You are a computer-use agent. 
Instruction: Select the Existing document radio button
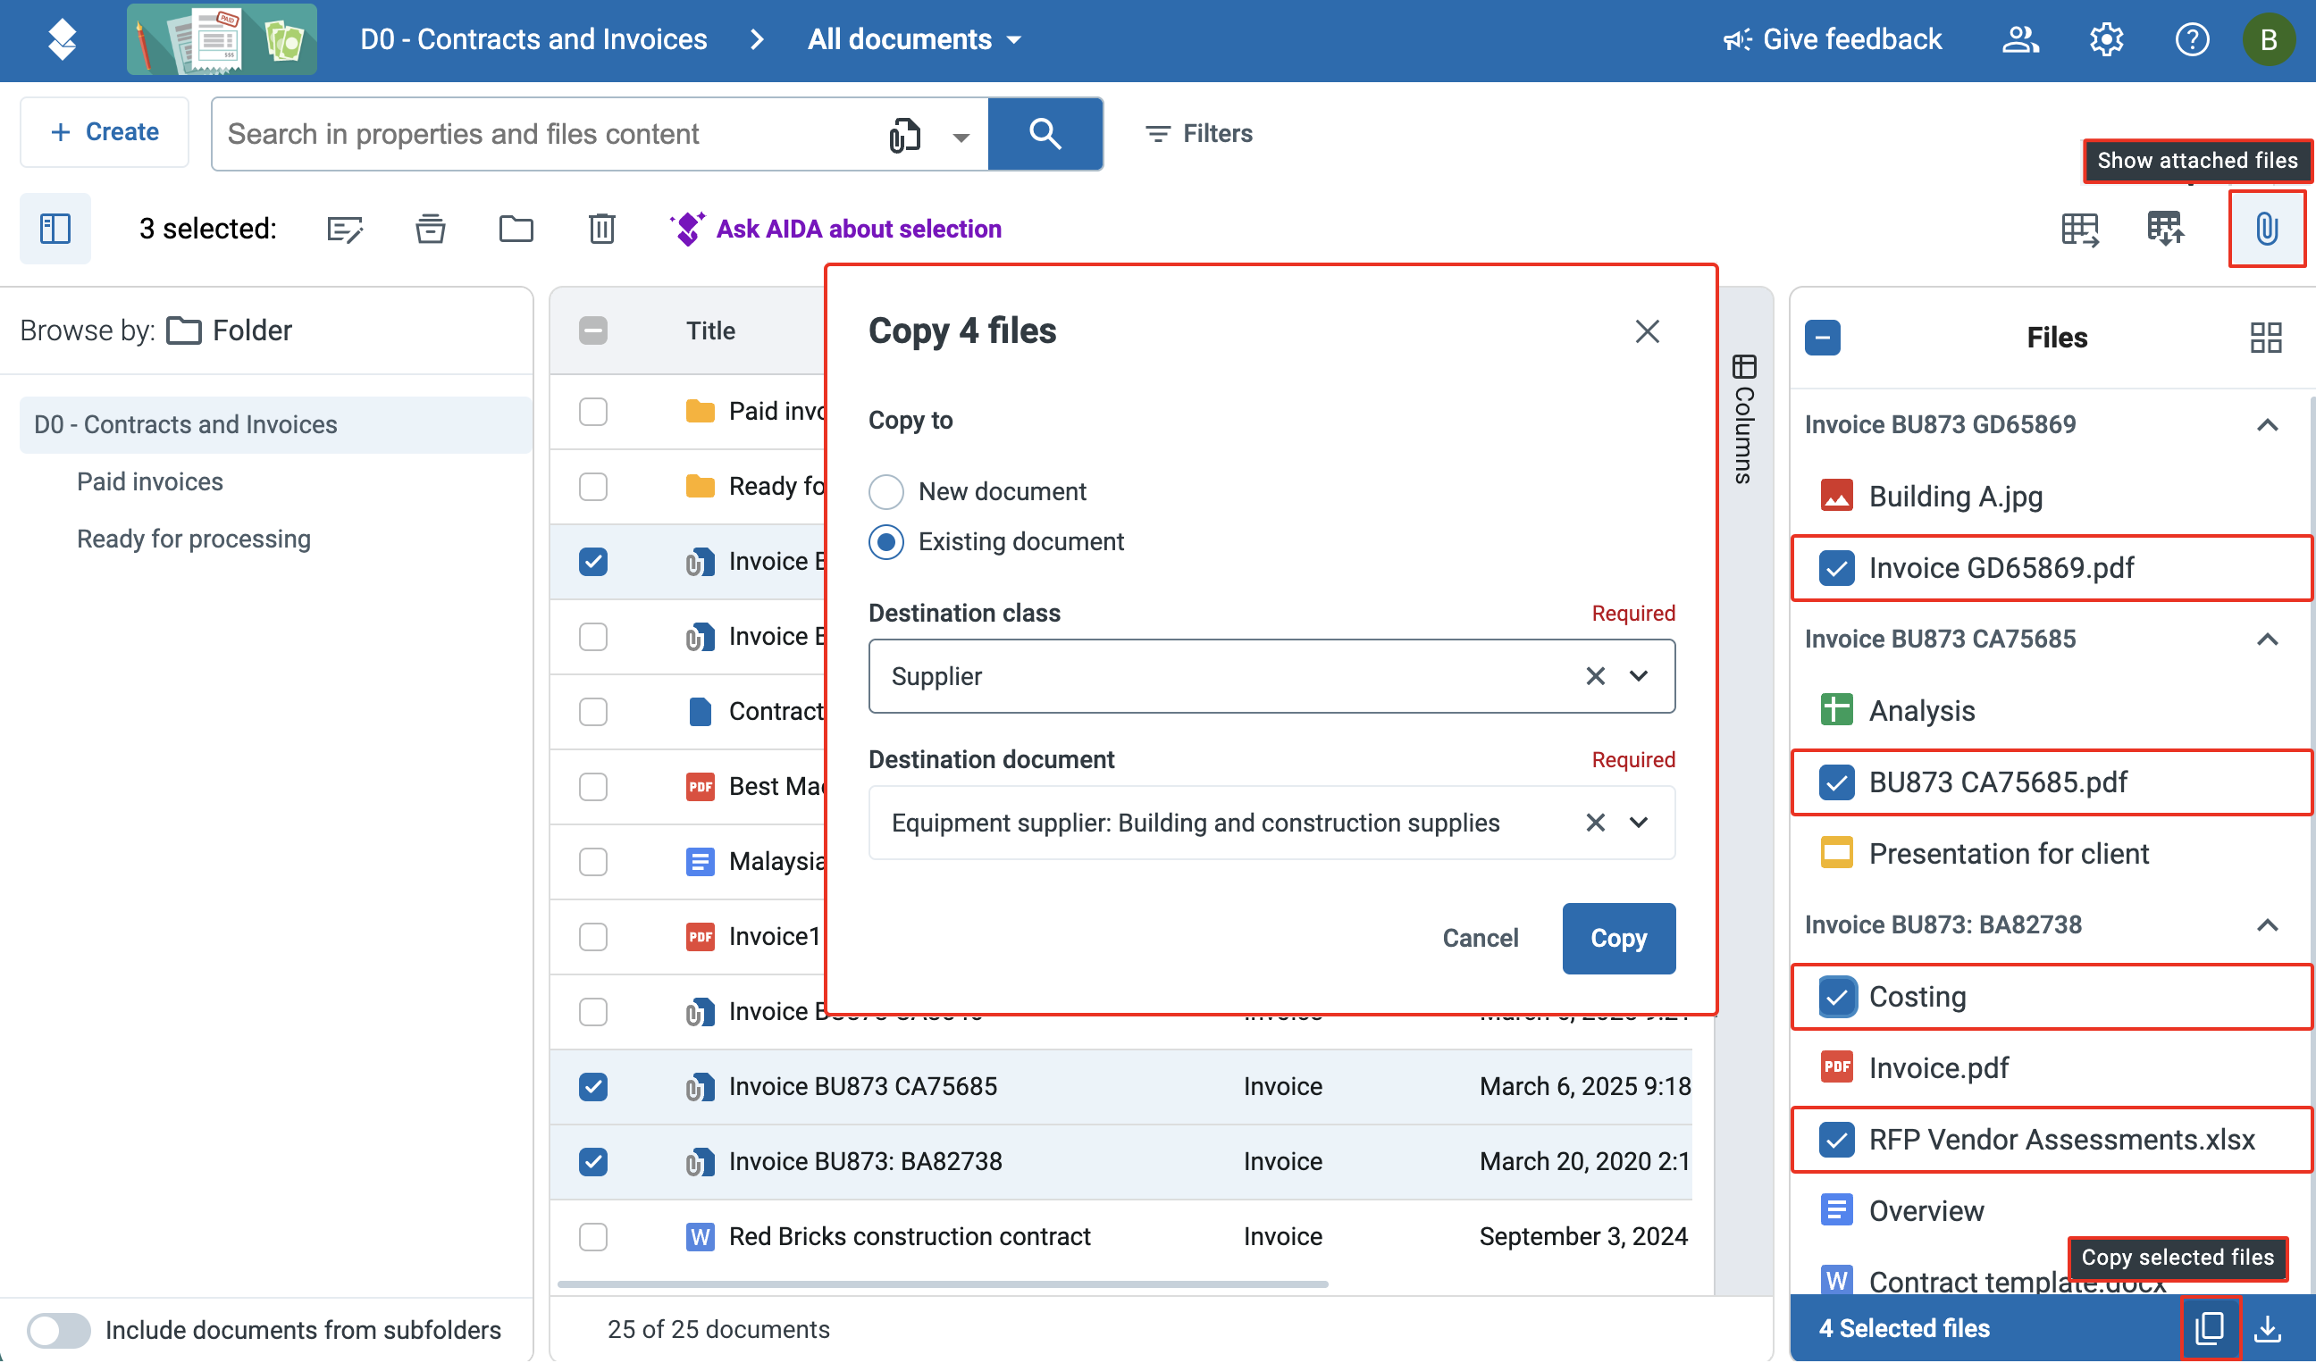(x=886, y=543)
